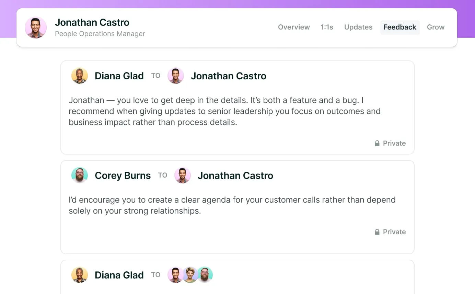Image resolution: width=475 pixels, height=294 pixels.
Task: Open the Grow tab
Action: [436, 27]
